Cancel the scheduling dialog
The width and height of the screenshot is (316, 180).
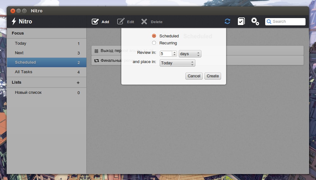(x=194, y=76)
